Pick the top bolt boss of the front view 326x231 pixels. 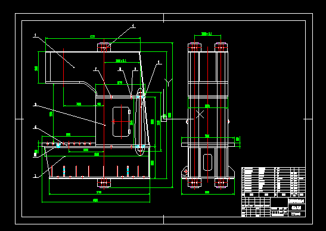tap(104, 48)
